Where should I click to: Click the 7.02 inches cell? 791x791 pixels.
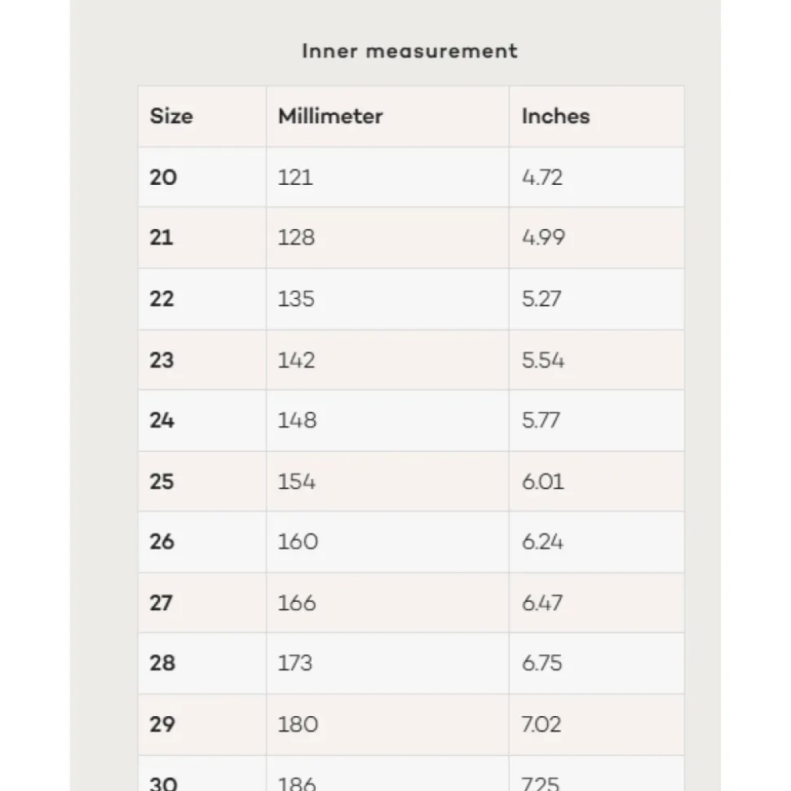click(x=541, y=724)
